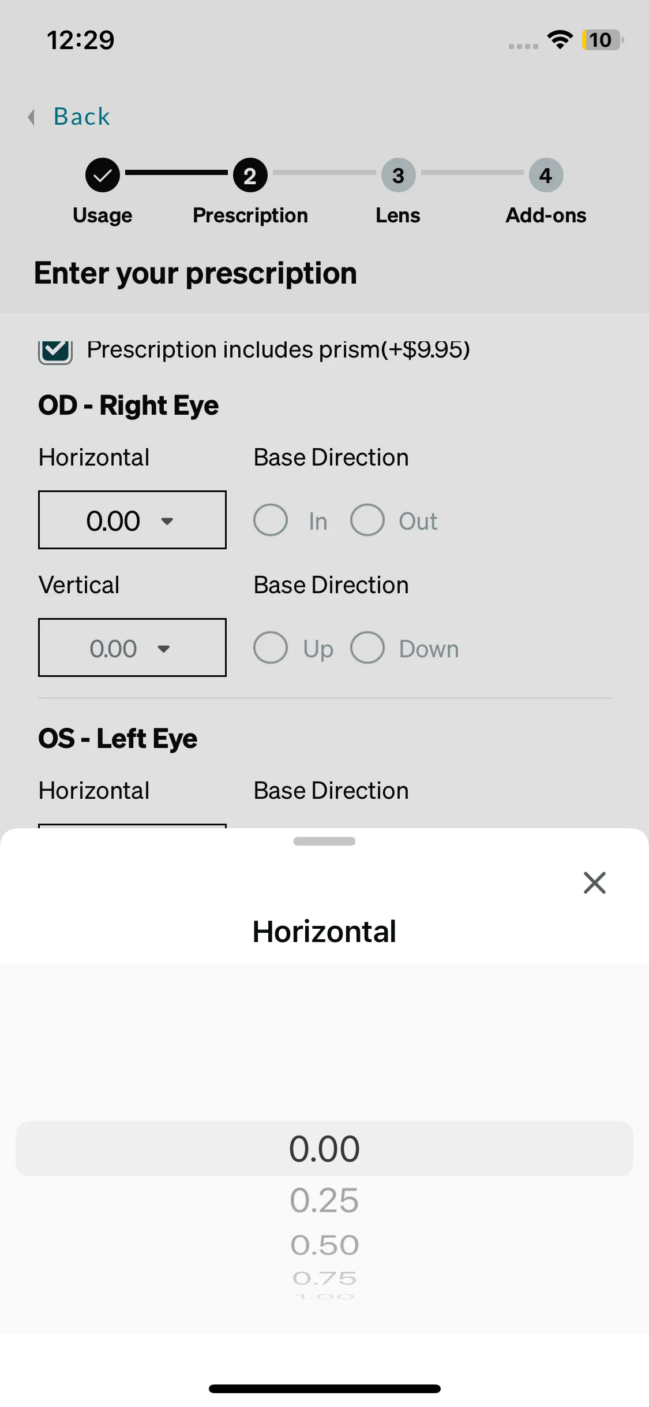This screenshot has height=1407, width=649.
Task: Open the left eye Horizontal dropdown
Action: [x=132, y=826]
